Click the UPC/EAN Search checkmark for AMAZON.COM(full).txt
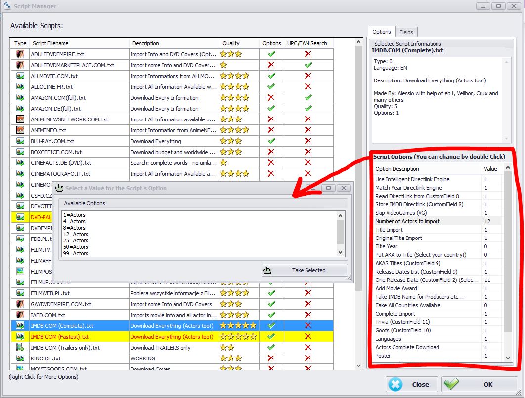Screen dimensions: 525x398 308,98
